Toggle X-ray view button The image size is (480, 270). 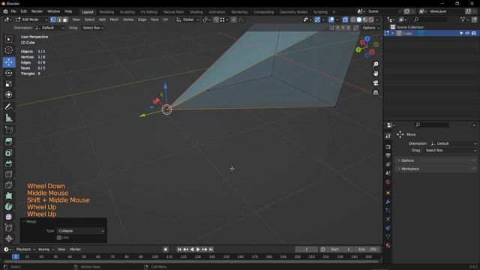pyautogui.click(x=345, y=19)
